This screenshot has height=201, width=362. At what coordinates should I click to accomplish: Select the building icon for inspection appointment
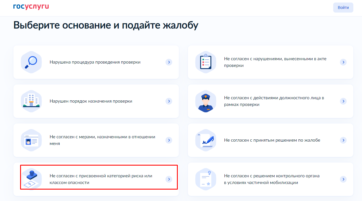pos(31,101)
